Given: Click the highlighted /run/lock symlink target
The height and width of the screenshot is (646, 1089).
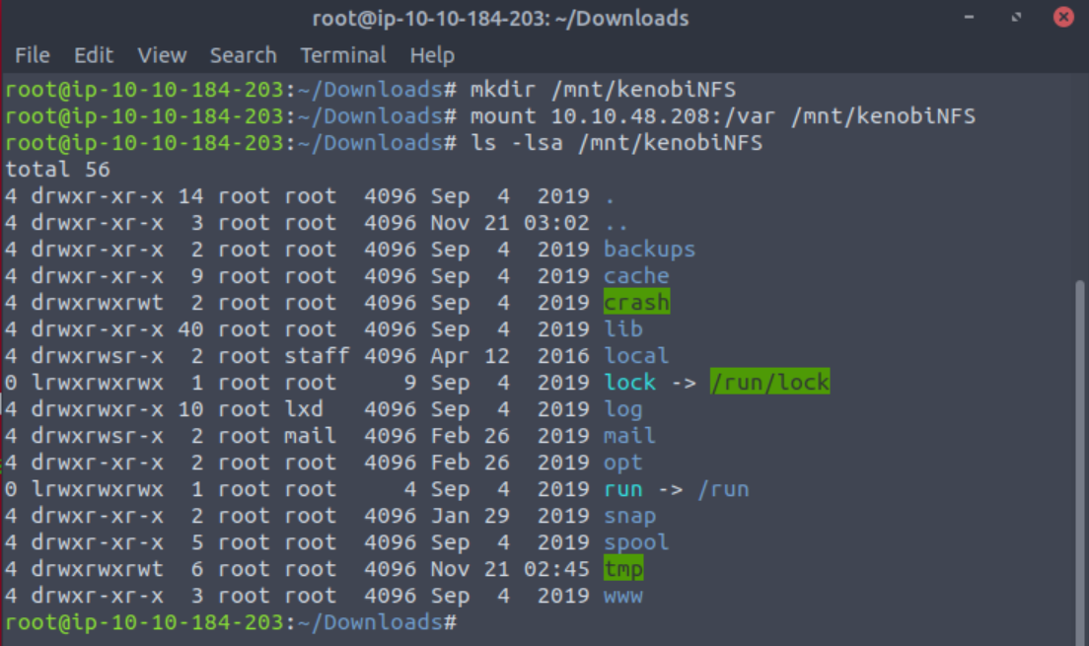Looking at the screenshot, I should [769, 383].
